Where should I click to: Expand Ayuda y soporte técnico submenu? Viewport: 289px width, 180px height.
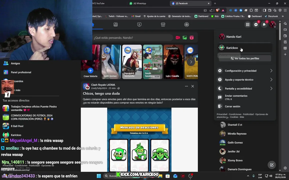coord(245,79)
